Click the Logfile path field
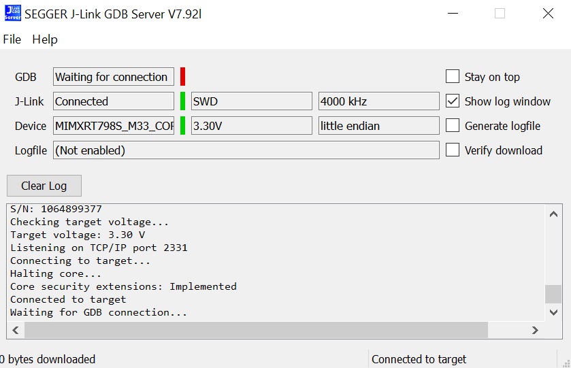 [246, 150]
